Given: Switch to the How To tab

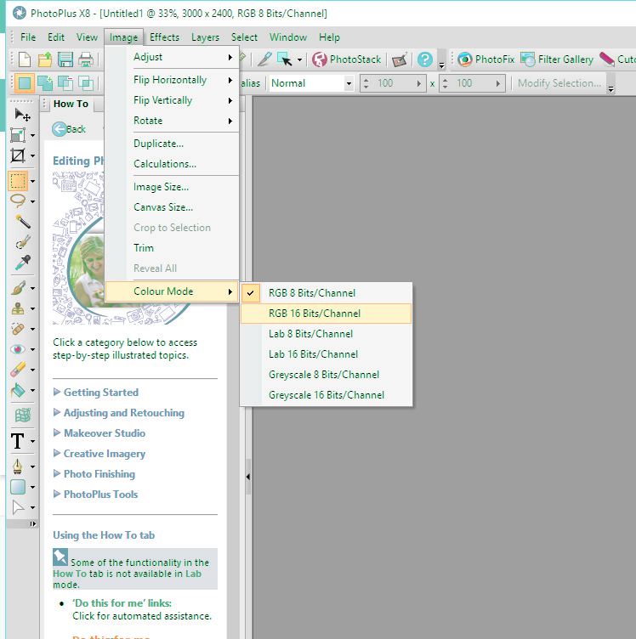Looking at the screenshot, I should (x=71, y=104).
